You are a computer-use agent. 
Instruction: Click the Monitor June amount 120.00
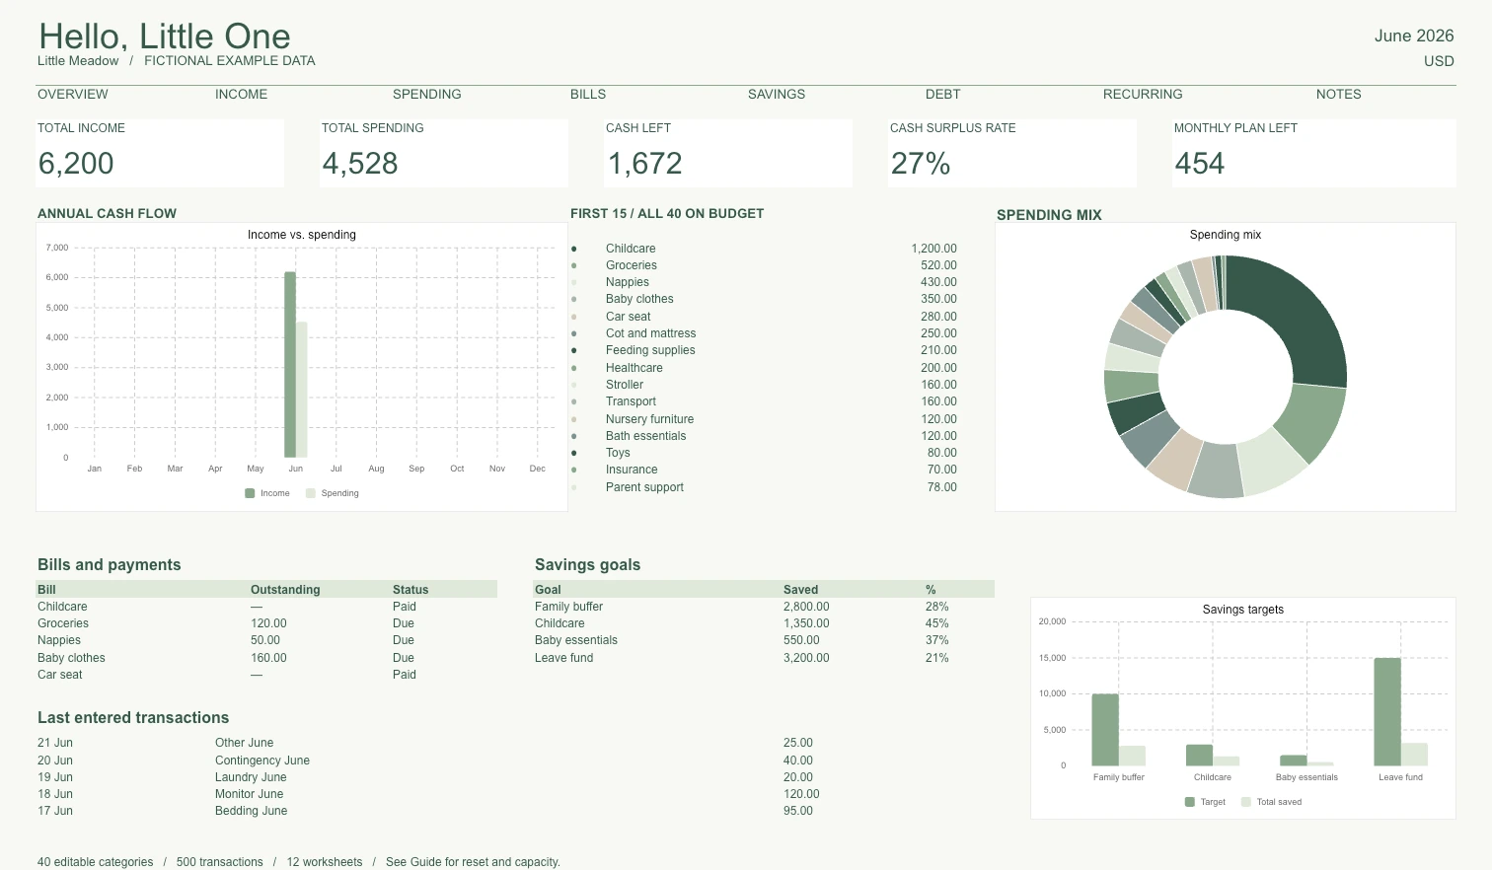pyautogui.click(x=801, y=794)
